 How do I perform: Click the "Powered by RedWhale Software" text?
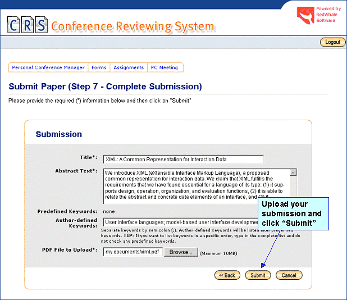(x=328, y=15)
